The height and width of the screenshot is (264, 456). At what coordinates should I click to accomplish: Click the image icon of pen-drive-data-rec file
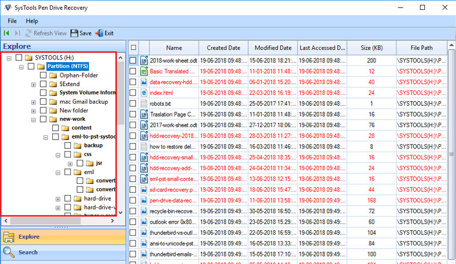[143, 200]
